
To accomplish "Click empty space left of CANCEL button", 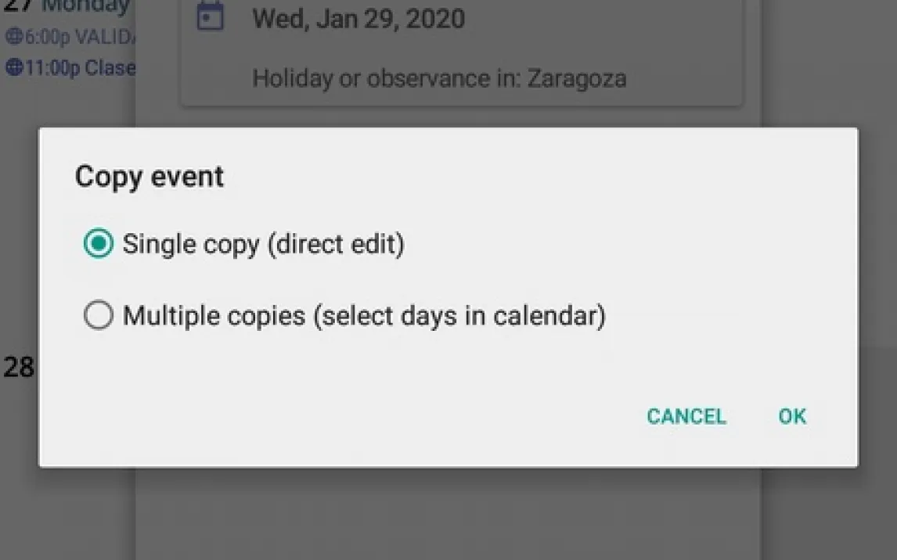I will 391,416.
